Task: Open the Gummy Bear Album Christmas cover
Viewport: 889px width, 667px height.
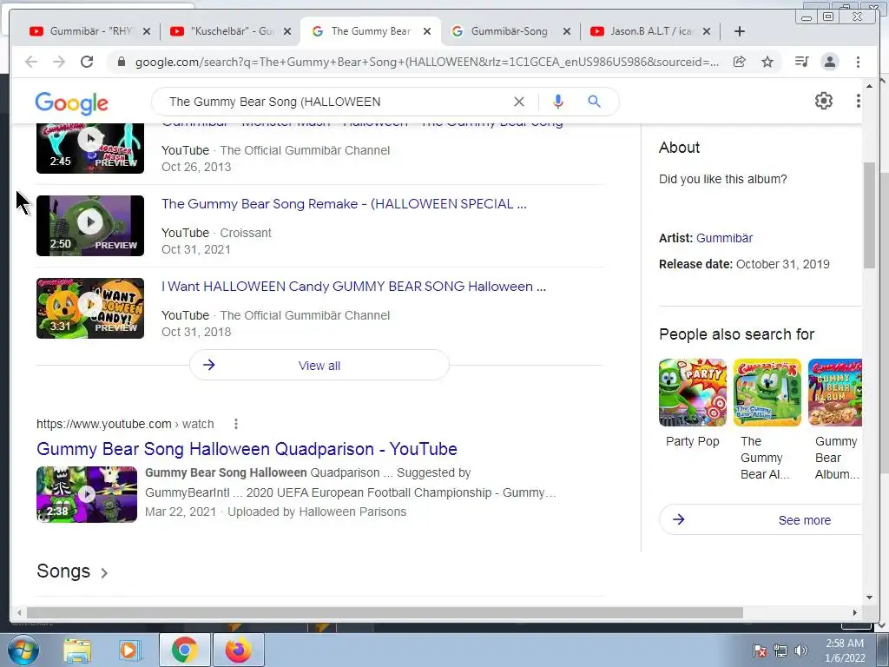Action: tap(834, 393)
